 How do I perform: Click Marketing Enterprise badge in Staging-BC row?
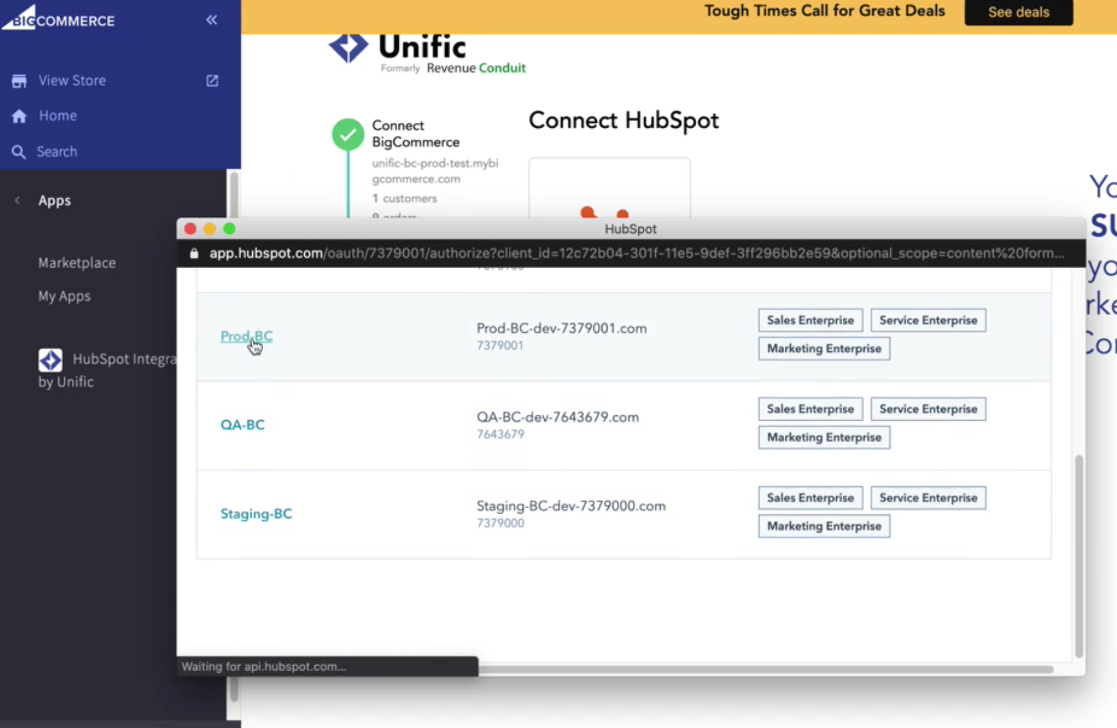point(824,526)
